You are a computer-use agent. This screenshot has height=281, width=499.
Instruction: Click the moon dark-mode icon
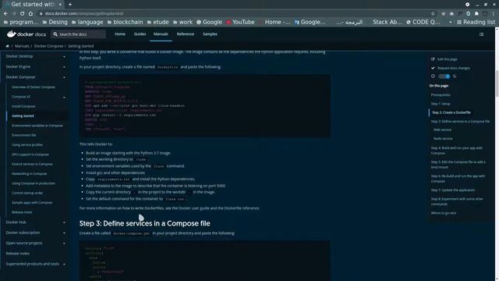tap(455, 76)
